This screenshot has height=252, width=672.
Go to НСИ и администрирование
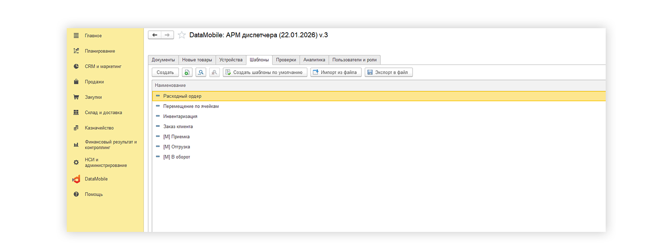[105, 163]
